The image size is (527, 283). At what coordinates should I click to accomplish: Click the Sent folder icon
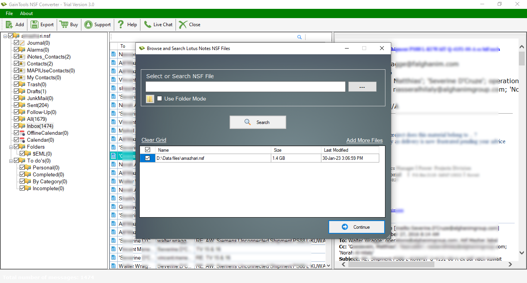[x=22, y=105]
